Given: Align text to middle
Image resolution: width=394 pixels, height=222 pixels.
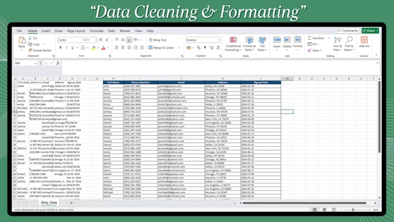Looking at the screenshot, I should [x=123, y=40].
